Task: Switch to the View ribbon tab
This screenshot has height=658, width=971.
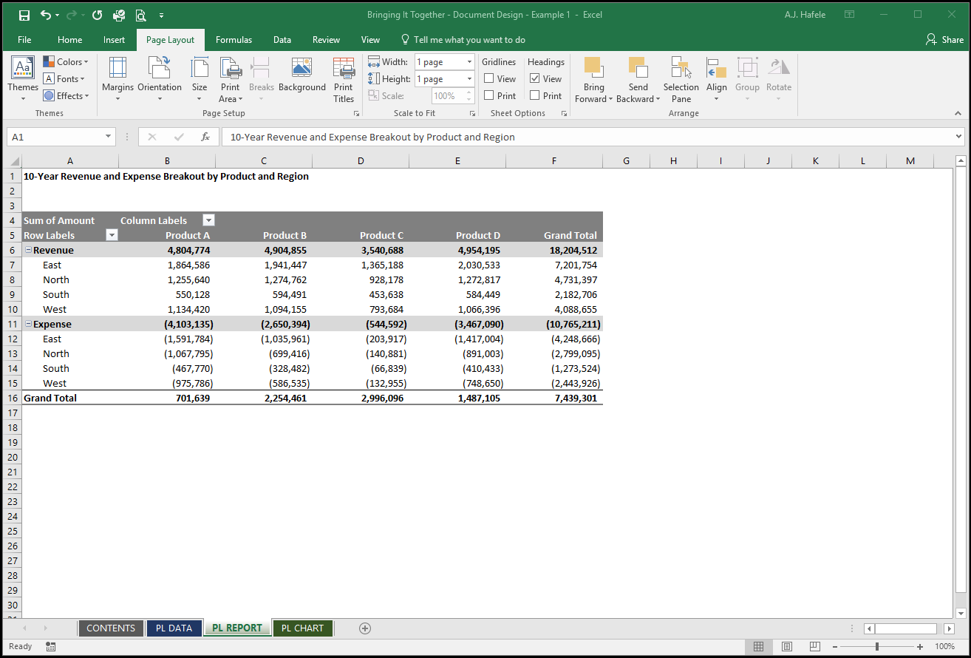Action: (x=370, y=40)
